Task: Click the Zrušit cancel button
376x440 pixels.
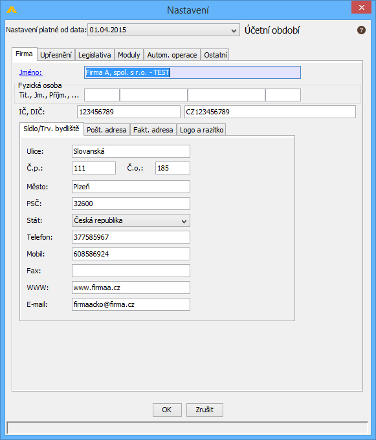Action: pos(205,410)
